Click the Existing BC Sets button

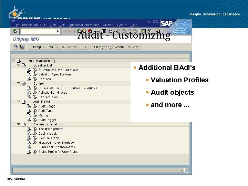pyautogui.click(x=42, y=47)
